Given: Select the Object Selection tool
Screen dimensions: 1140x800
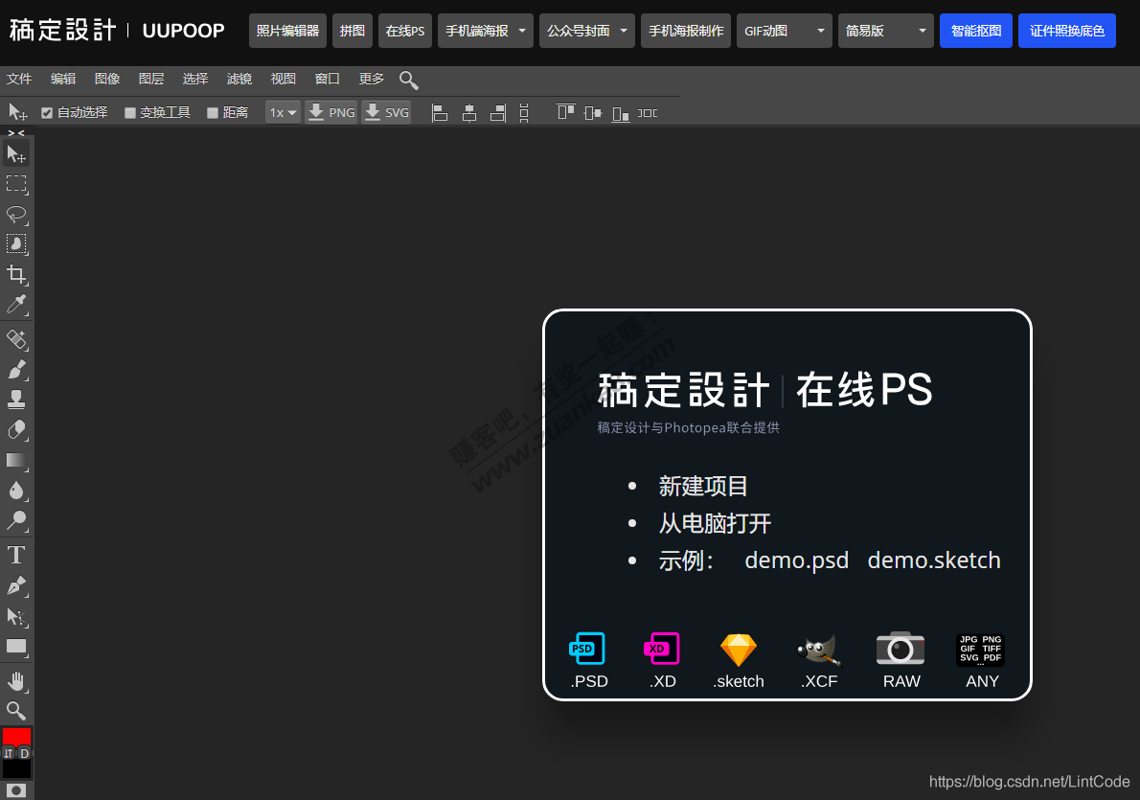Looking at the screenshot, I should (16, 244).
